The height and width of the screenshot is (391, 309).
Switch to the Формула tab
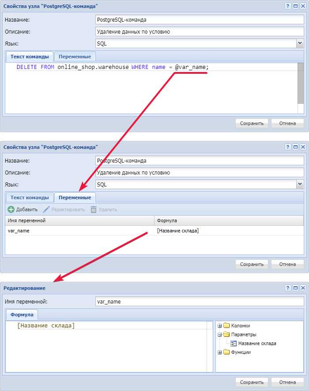[x=22, y=315]
